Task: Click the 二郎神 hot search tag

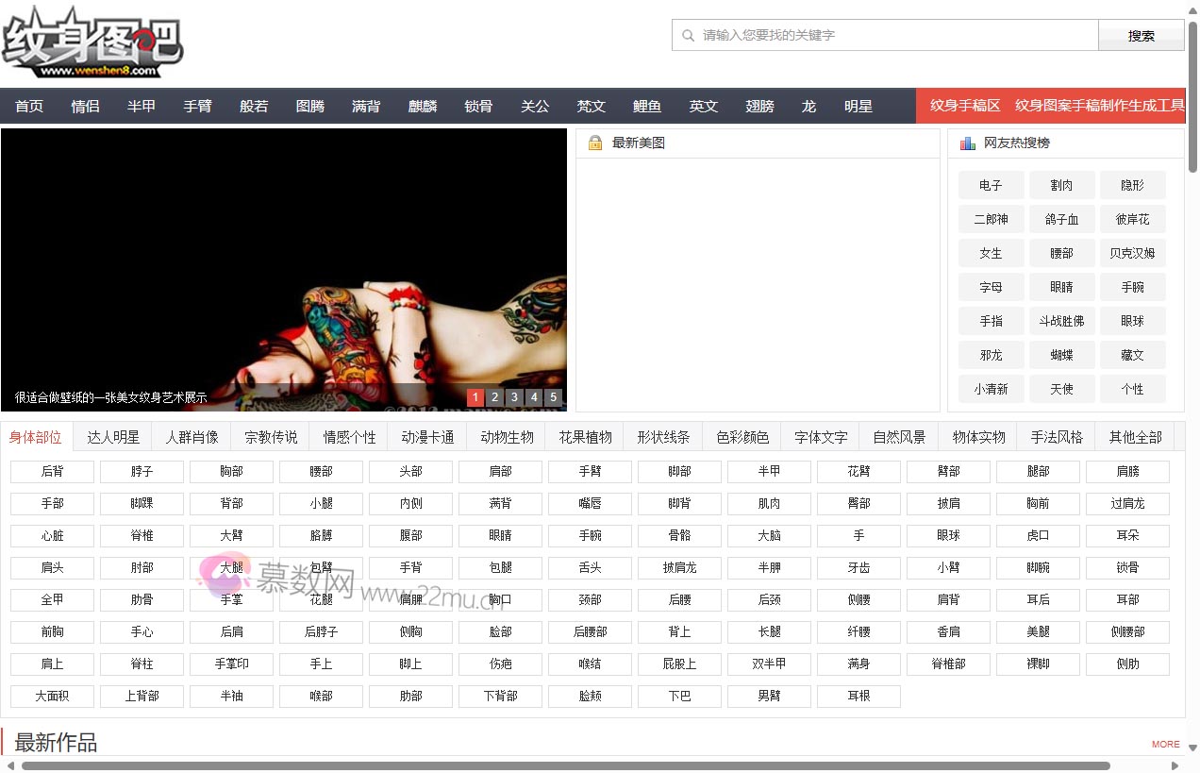Action: pos(991,220)
